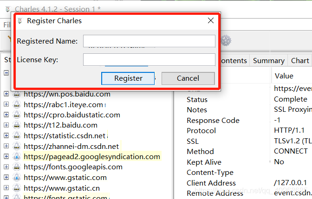Click the globe icon beside www.gstatic.com
The height and width of the screenshot is (199, 312).
tap(17, 177)
